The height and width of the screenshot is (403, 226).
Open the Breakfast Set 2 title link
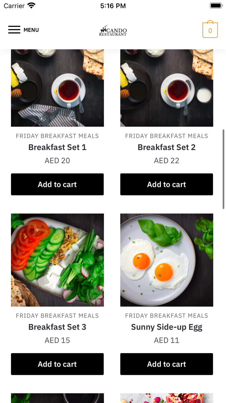(x=167, y=147)
